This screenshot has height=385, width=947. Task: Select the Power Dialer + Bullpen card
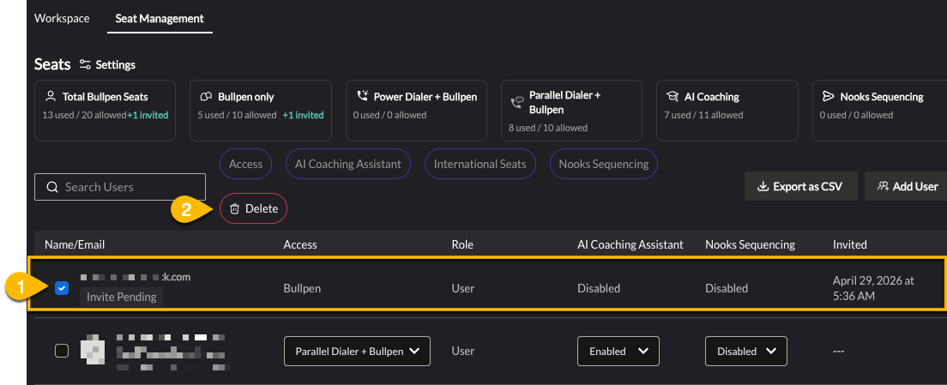tap(416, 111)
